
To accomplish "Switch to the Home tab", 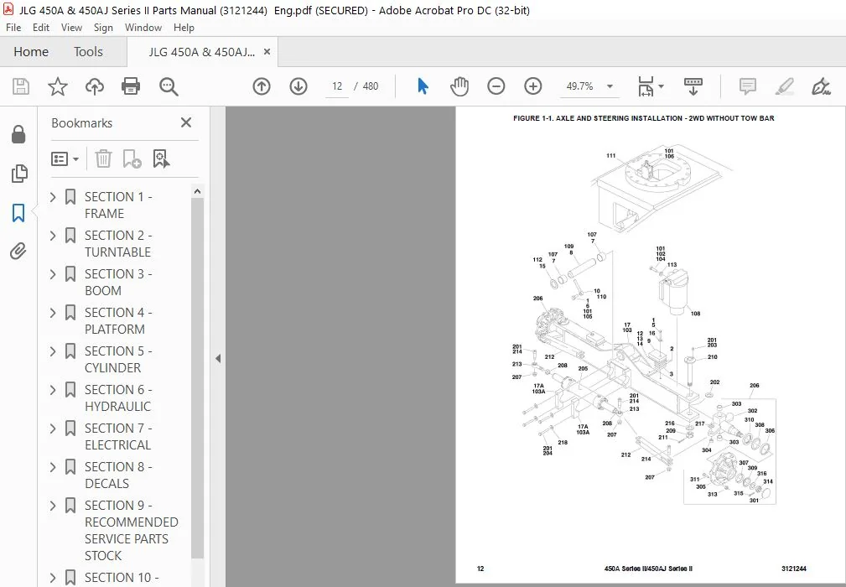I will click(x=31, y=52).
